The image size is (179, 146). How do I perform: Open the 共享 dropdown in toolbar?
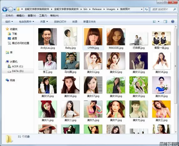coord(44,21)
